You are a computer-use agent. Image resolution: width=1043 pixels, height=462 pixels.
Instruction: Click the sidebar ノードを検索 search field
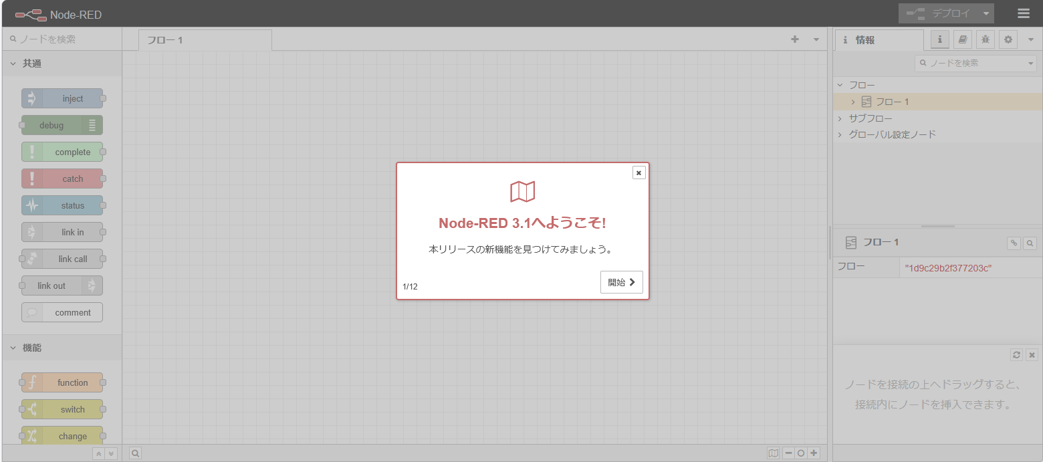(969, 64)
